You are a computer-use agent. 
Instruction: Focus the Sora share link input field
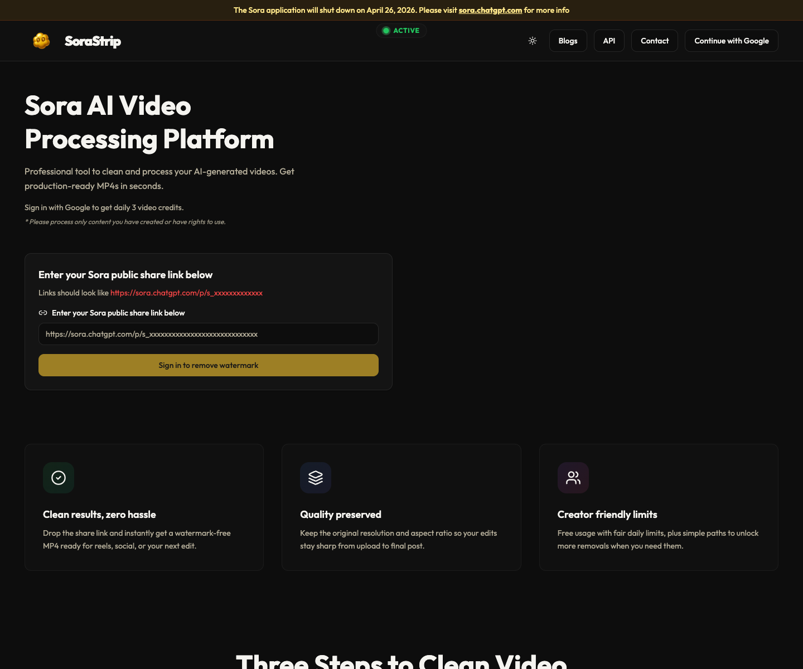point(209,334)
